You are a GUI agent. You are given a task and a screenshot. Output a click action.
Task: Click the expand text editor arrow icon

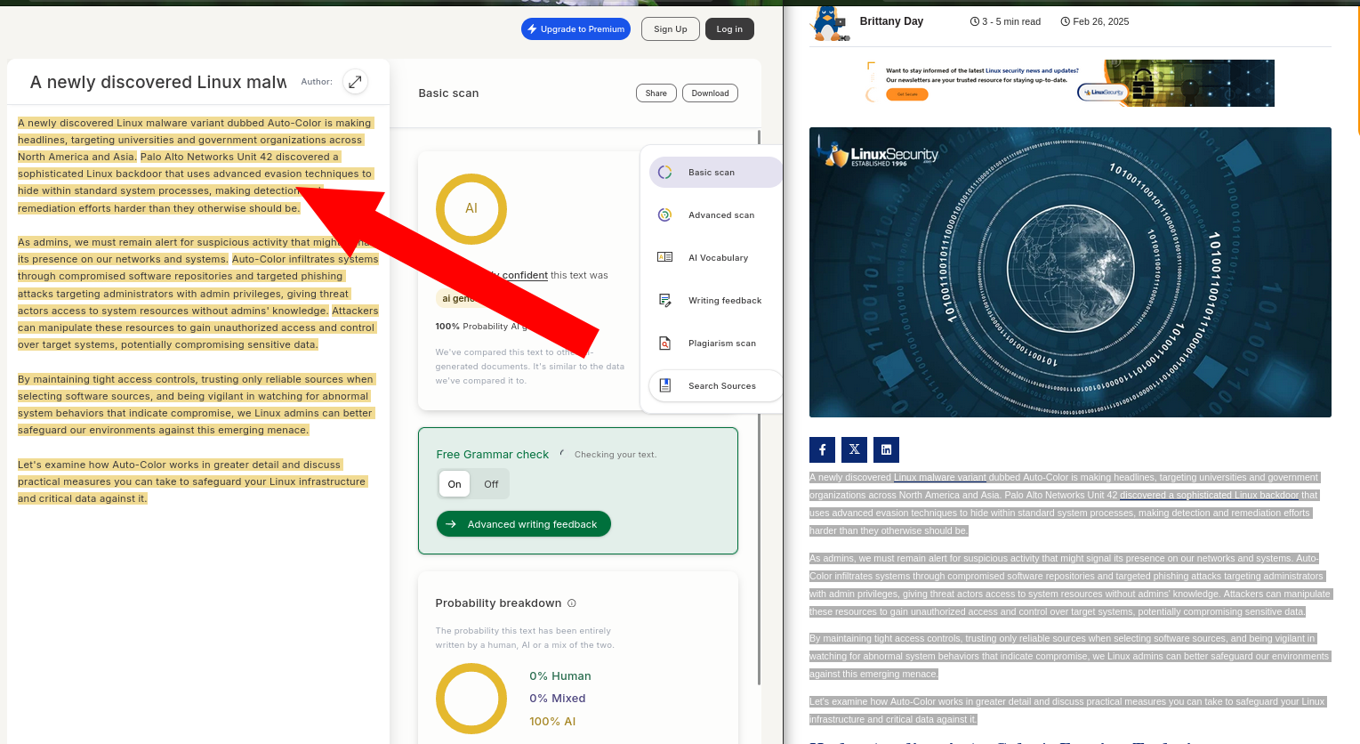tap(355, 82)
